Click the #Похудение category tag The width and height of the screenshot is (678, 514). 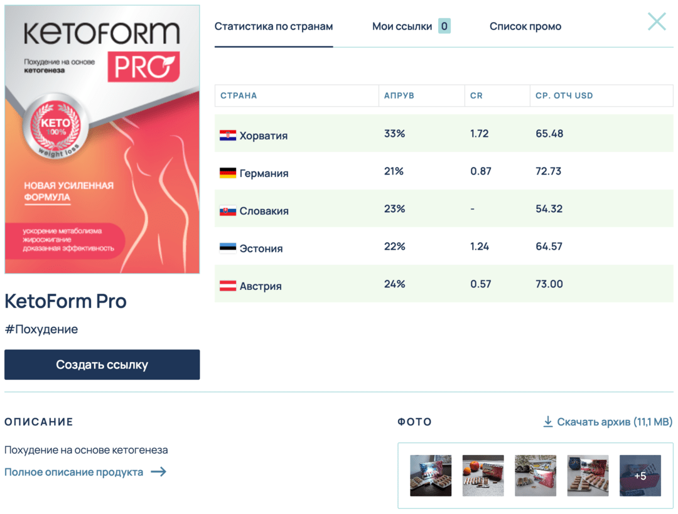(41, 329)
